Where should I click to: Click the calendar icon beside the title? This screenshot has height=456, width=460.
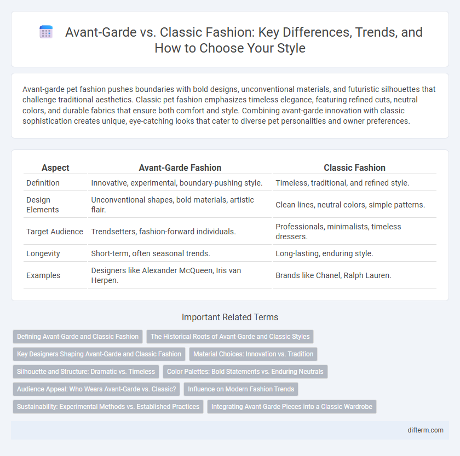pos(46,32)
